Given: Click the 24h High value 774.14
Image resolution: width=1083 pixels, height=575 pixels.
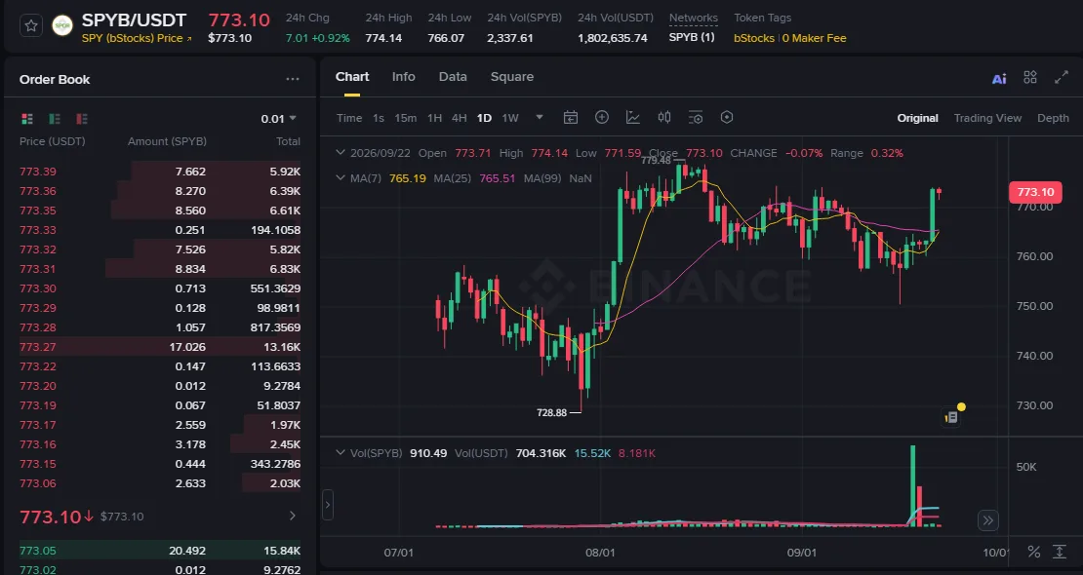Looking at the screenshot, I should pos(383,38).
